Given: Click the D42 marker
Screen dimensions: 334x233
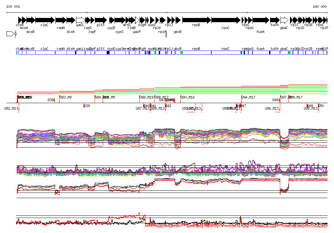Looking at the screenshot, I should (x=169, y=106).
